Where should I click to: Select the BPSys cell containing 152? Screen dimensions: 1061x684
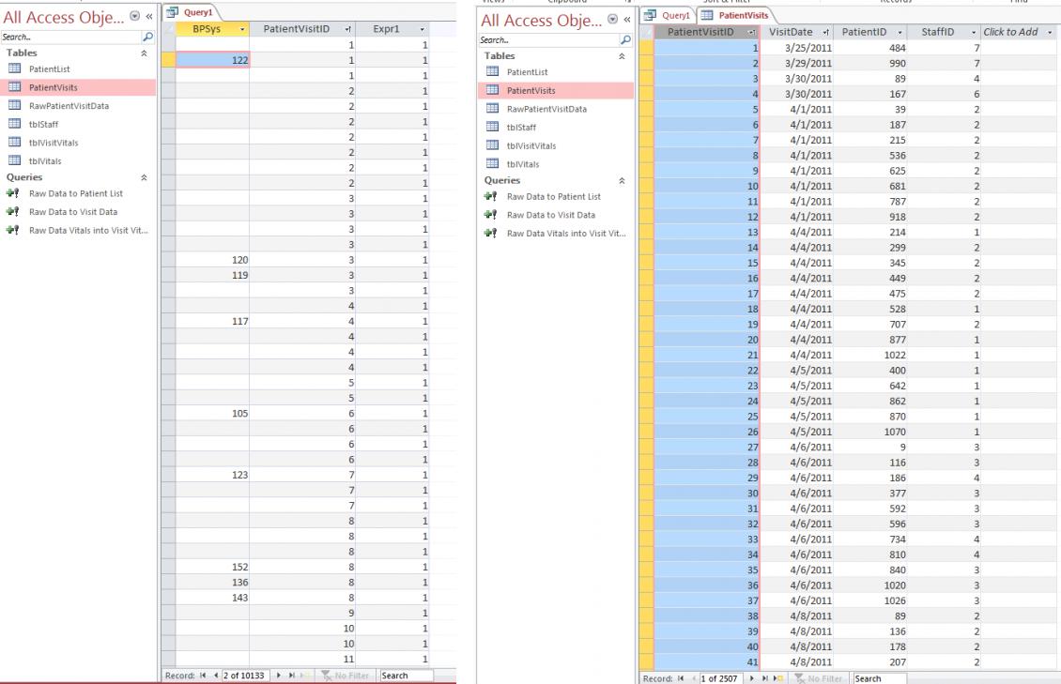pos(212,567)
